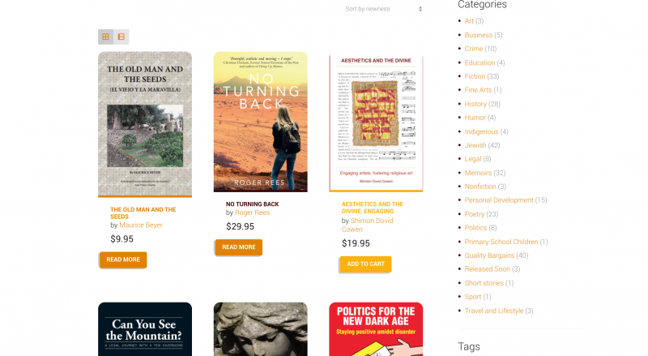Open Can You See the Mountain cover
Screen dimensions: 648x356
tap(145, 329)
